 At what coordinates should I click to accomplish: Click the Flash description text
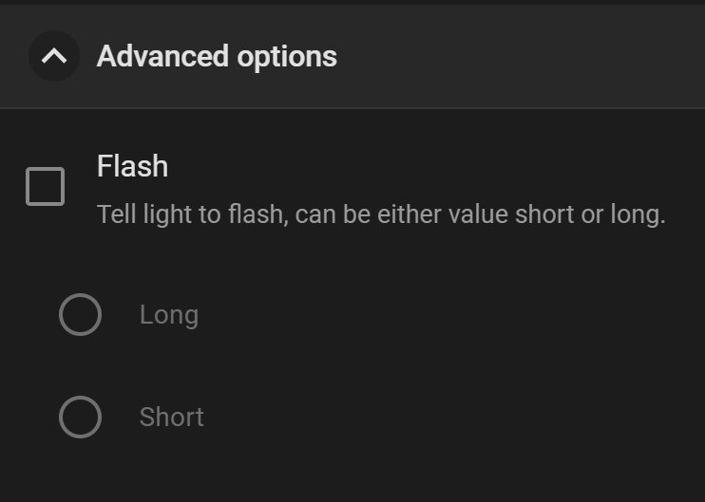pos(380,214)
